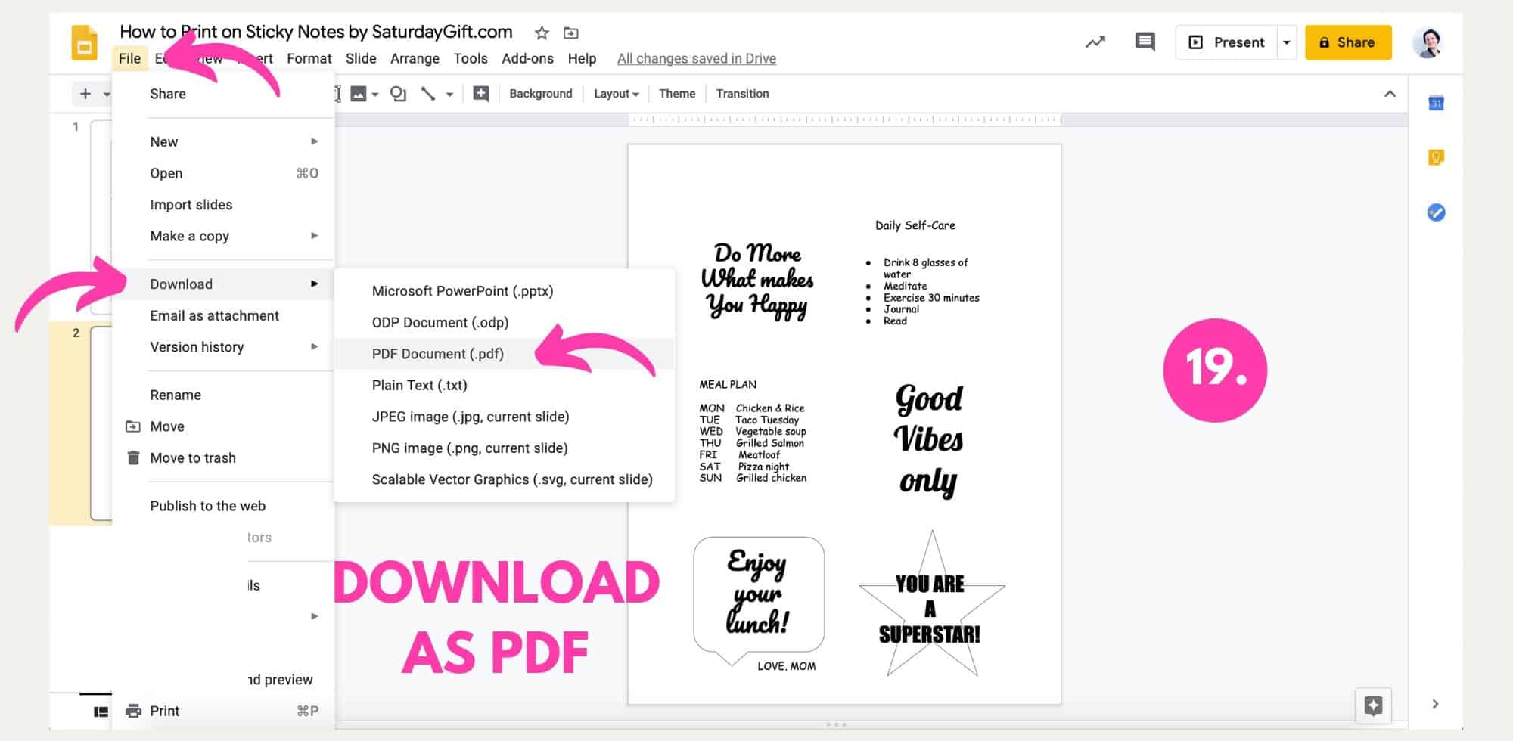This screenshot has width=1513, height=741.
Task: Open the Activity dashboard icon
Action: [x=1095, y=42]
